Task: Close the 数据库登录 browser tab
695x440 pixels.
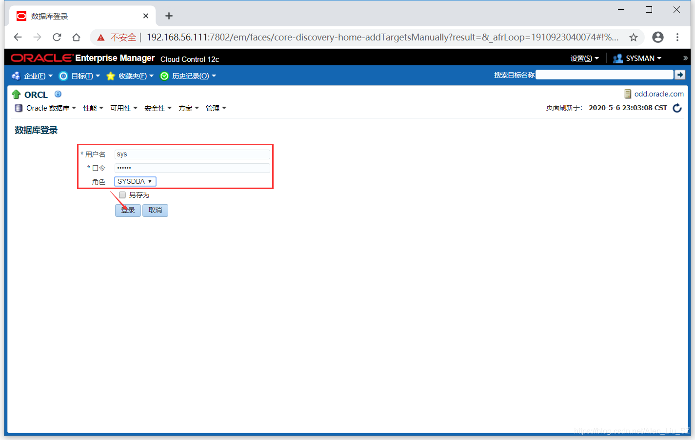Action: point(146,16)
